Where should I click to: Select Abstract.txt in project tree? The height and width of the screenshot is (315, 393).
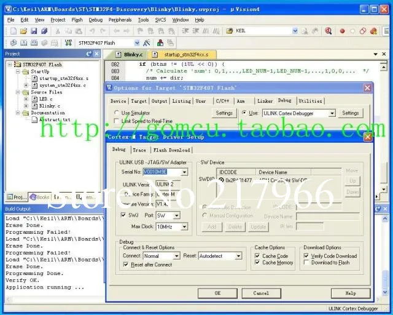tap(51, 120)
